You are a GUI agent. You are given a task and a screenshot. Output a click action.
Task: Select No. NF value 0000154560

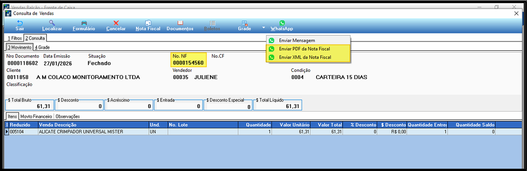pos(188,63)
